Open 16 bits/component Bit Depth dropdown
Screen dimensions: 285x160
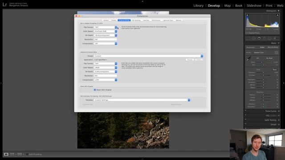pyautogui.click(x=106, y=35)
